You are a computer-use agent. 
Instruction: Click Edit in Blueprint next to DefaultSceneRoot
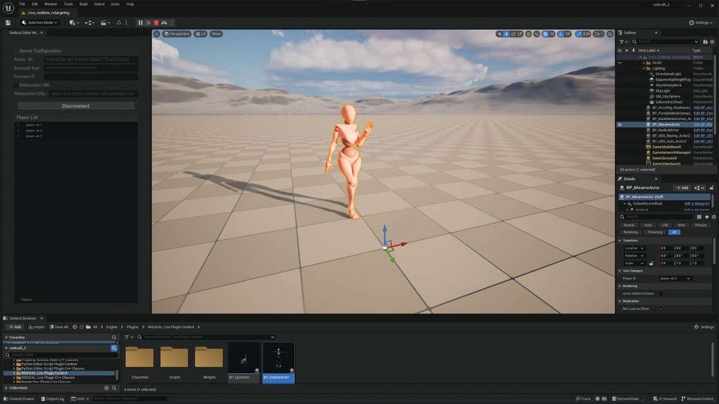[696, 203]
